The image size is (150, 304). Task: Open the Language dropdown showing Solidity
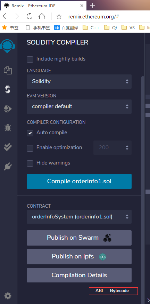click(79, 81)
